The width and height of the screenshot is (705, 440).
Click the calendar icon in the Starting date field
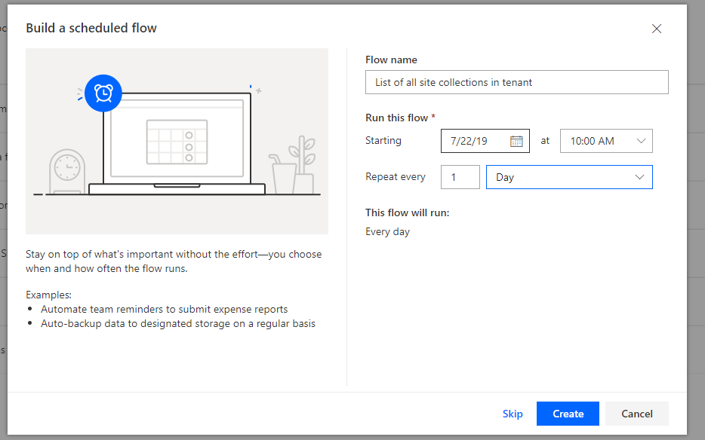516,141
